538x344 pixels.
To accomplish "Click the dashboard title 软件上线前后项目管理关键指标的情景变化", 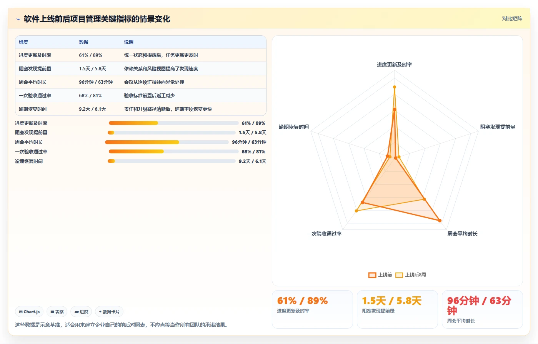I will 97,19.
